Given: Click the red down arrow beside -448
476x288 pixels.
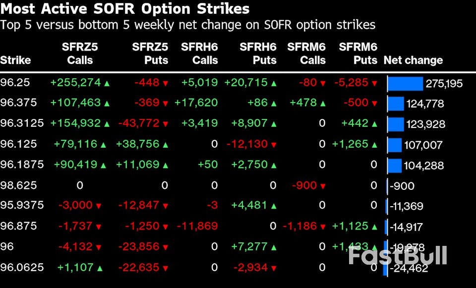Looking at the screenshot, I should pyautogui.click(x=166, y=83).
